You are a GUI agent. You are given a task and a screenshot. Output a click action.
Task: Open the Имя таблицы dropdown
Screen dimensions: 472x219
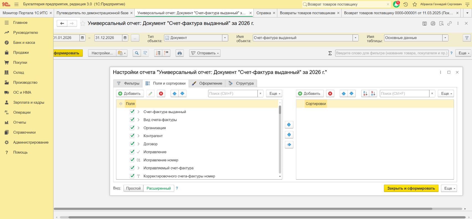pyautogui.click(x=445, y=38)
